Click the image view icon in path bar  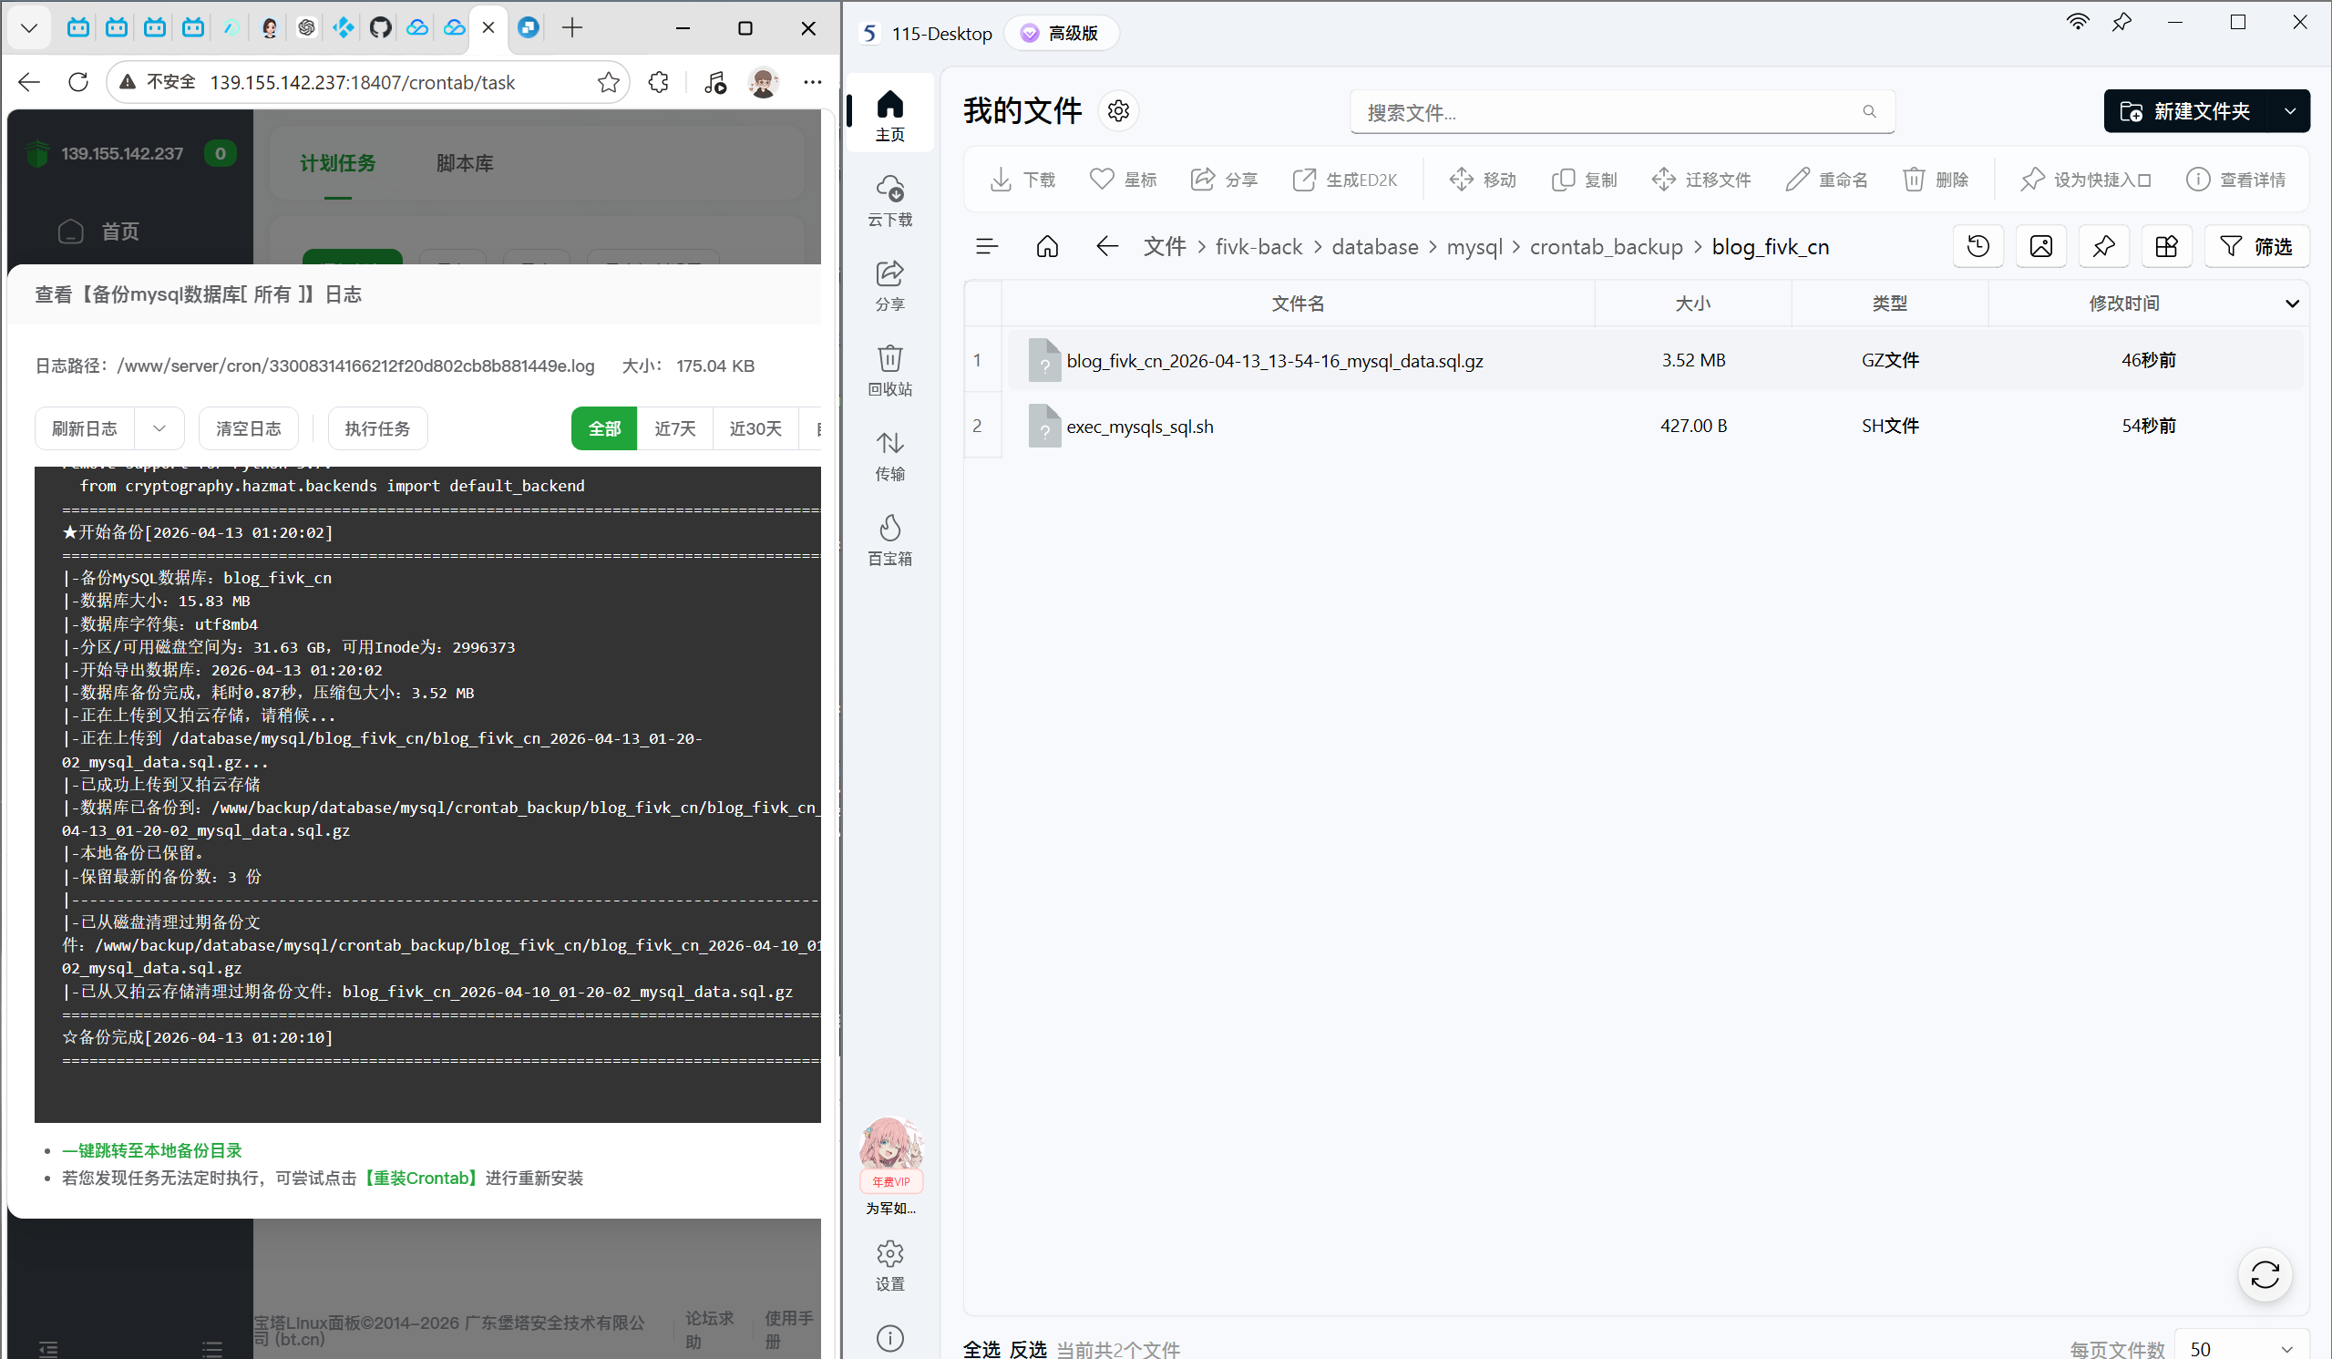click(x=2040, y=246)
